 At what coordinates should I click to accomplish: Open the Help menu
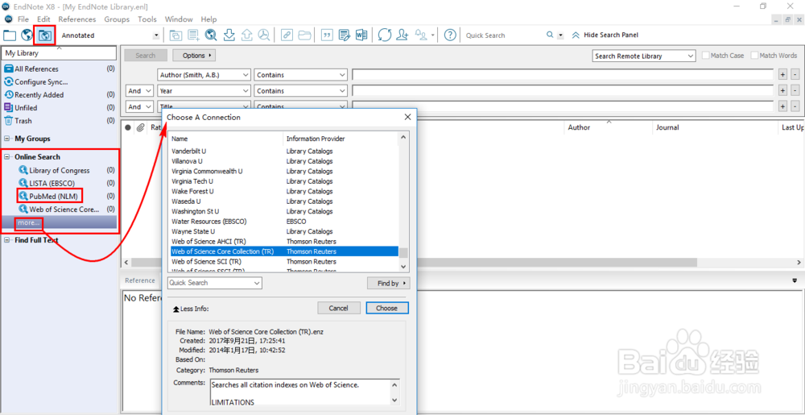click(209, 19)
